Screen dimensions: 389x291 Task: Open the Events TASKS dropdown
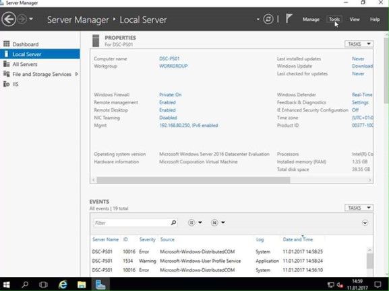[359, 208]
